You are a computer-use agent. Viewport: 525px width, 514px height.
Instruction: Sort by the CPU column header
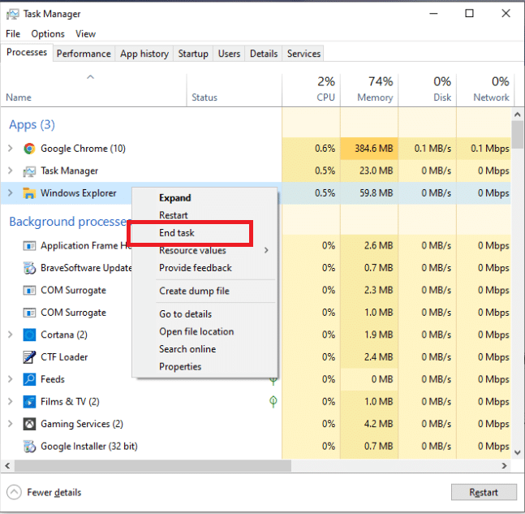point(311,90)
